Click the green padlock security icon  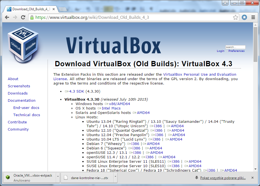32,17
